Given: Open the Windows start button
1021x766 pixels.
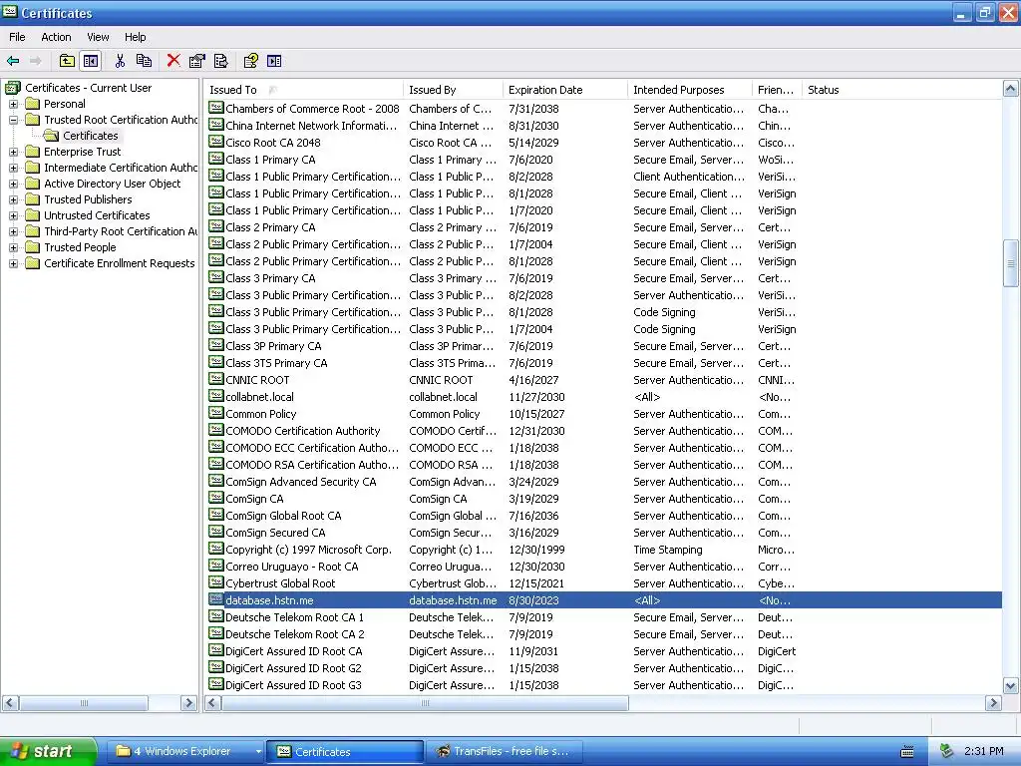Looking at the screenshot, I should click(x=48, y=751).
